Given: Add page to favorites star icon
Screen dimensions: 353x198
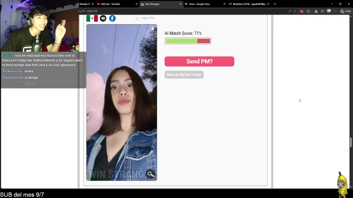Looking at the screenshot, I should (x=295, y=11).
